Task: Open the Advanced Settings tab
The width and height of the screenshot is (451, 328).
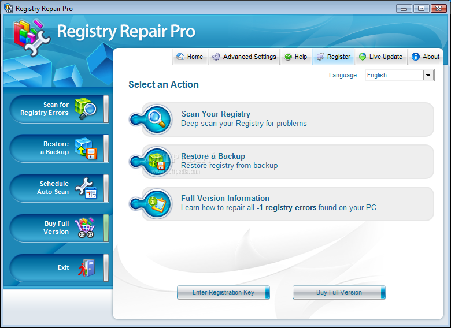Action: pyautogui.click(x=244, y=57)
